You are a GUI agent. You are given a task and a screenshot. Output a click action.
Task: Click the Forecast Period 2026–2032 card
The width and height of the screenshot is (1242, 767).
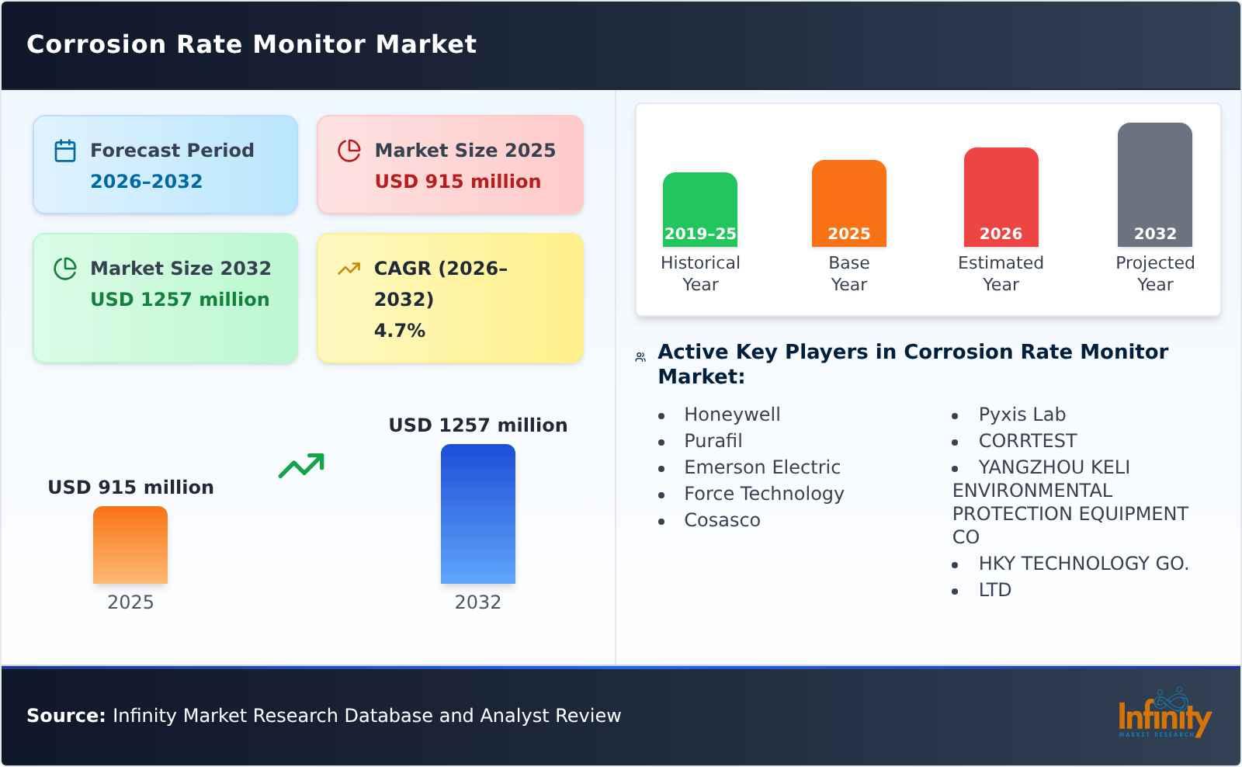pos(165,164)
